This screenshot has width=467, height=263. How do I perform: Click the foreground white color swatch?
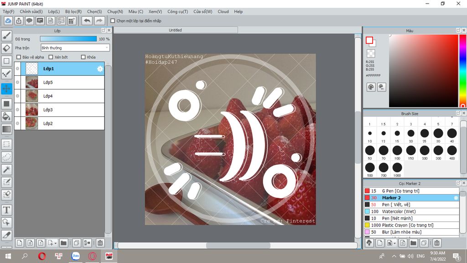tap(369, 40)
